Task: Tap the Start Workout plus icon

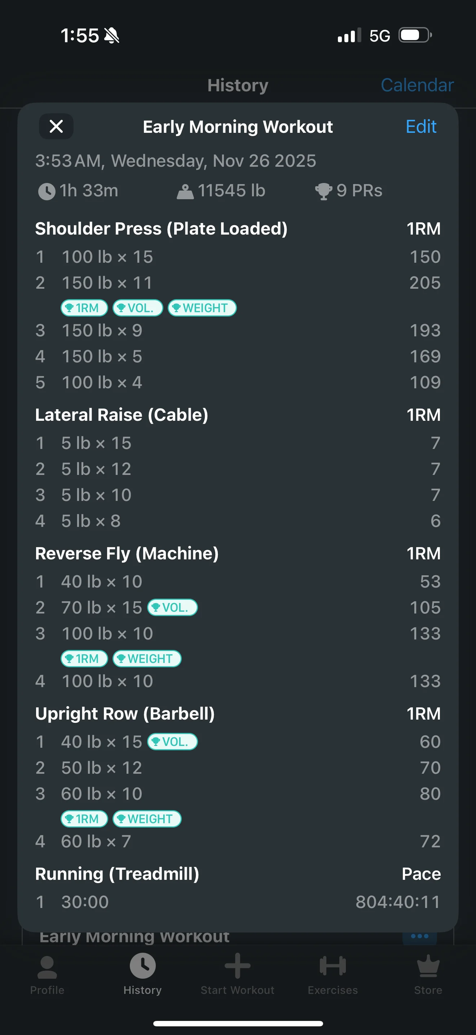Action: [x=238, y=966]
